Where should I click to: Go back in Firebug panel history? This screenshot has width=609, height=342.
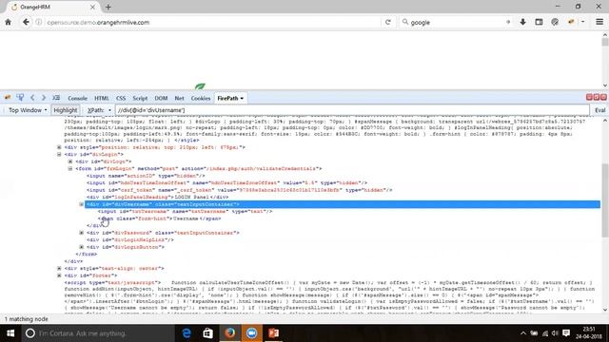coord(32,98)
